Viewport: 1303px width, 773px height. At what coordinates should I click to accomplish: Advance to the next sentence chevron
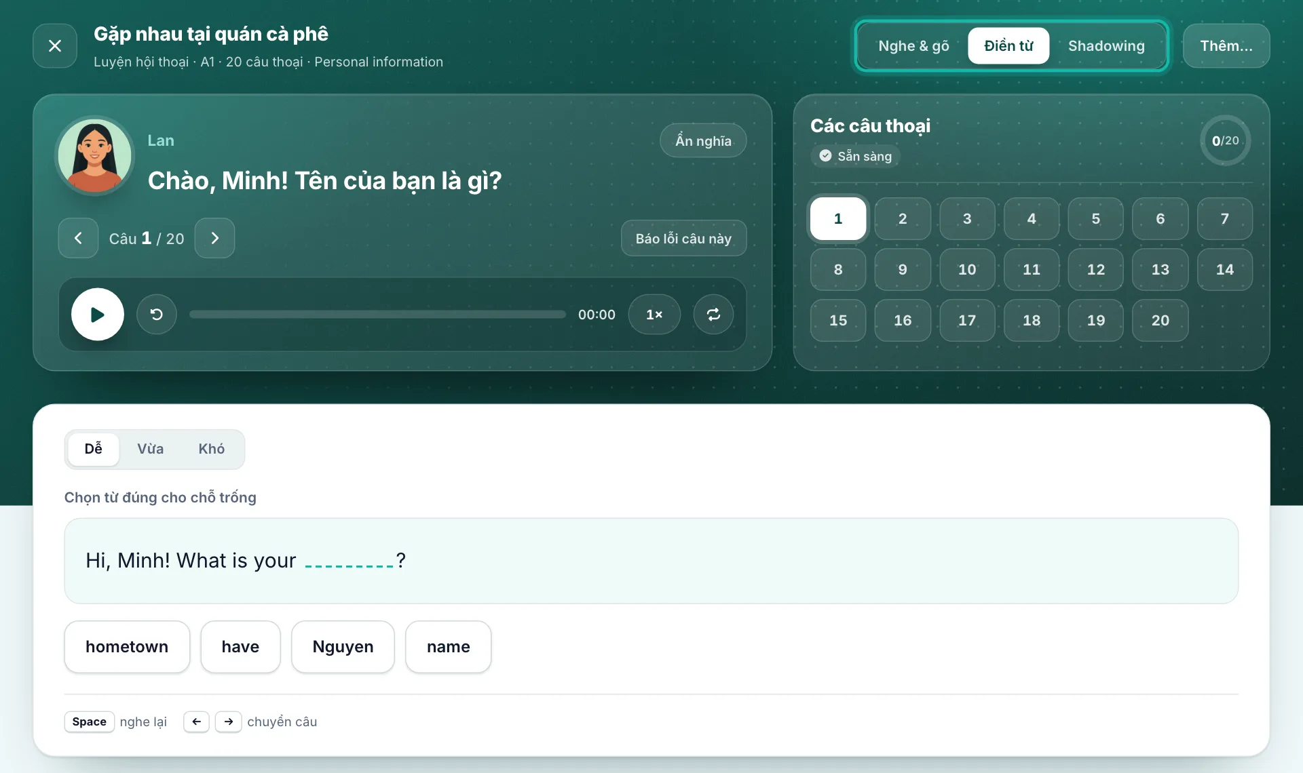point(214,238)
